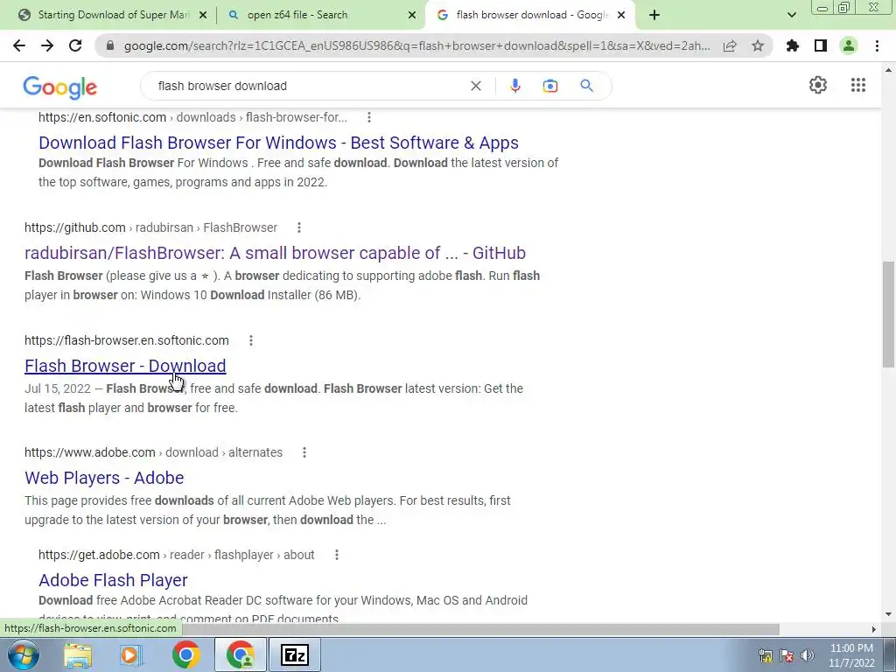The width and height of the screenshot is (896, 672).
Task: Clear the search box with the X
Action: (x=475, y=86)
